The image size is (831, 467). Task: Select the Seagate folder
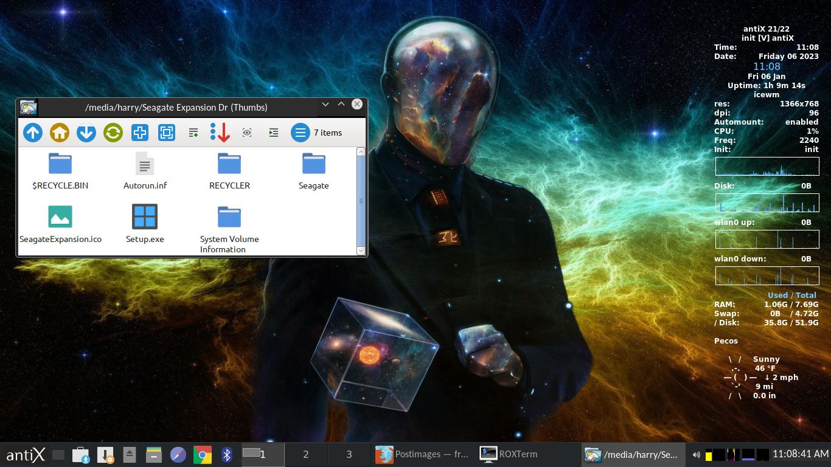pyautogui.click(x=314, y=164)
